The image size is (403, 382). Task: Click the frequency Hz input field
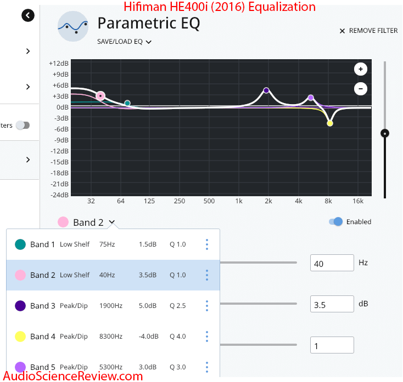[332, 263]
